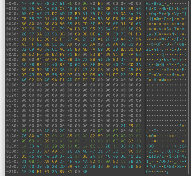Image resolution: width=191 pixels, height=176 pixels.
Task: Select the offset label 00C0:
Action: [x=12, y=65]
